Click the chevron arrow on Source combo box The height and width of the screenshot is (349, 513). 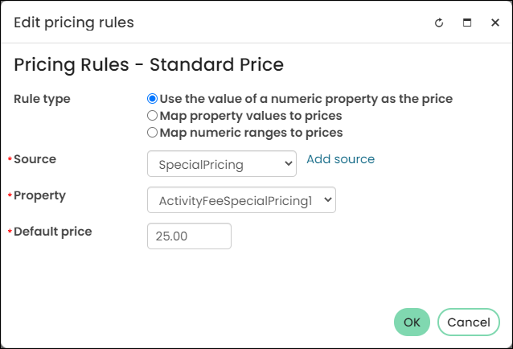288,163
